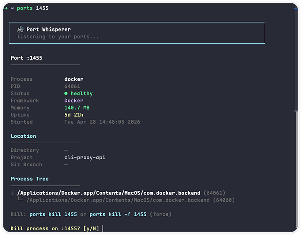Click the 'Location' section heading
Viewport: 301px width, 235px height.
[x=23, y=136]
